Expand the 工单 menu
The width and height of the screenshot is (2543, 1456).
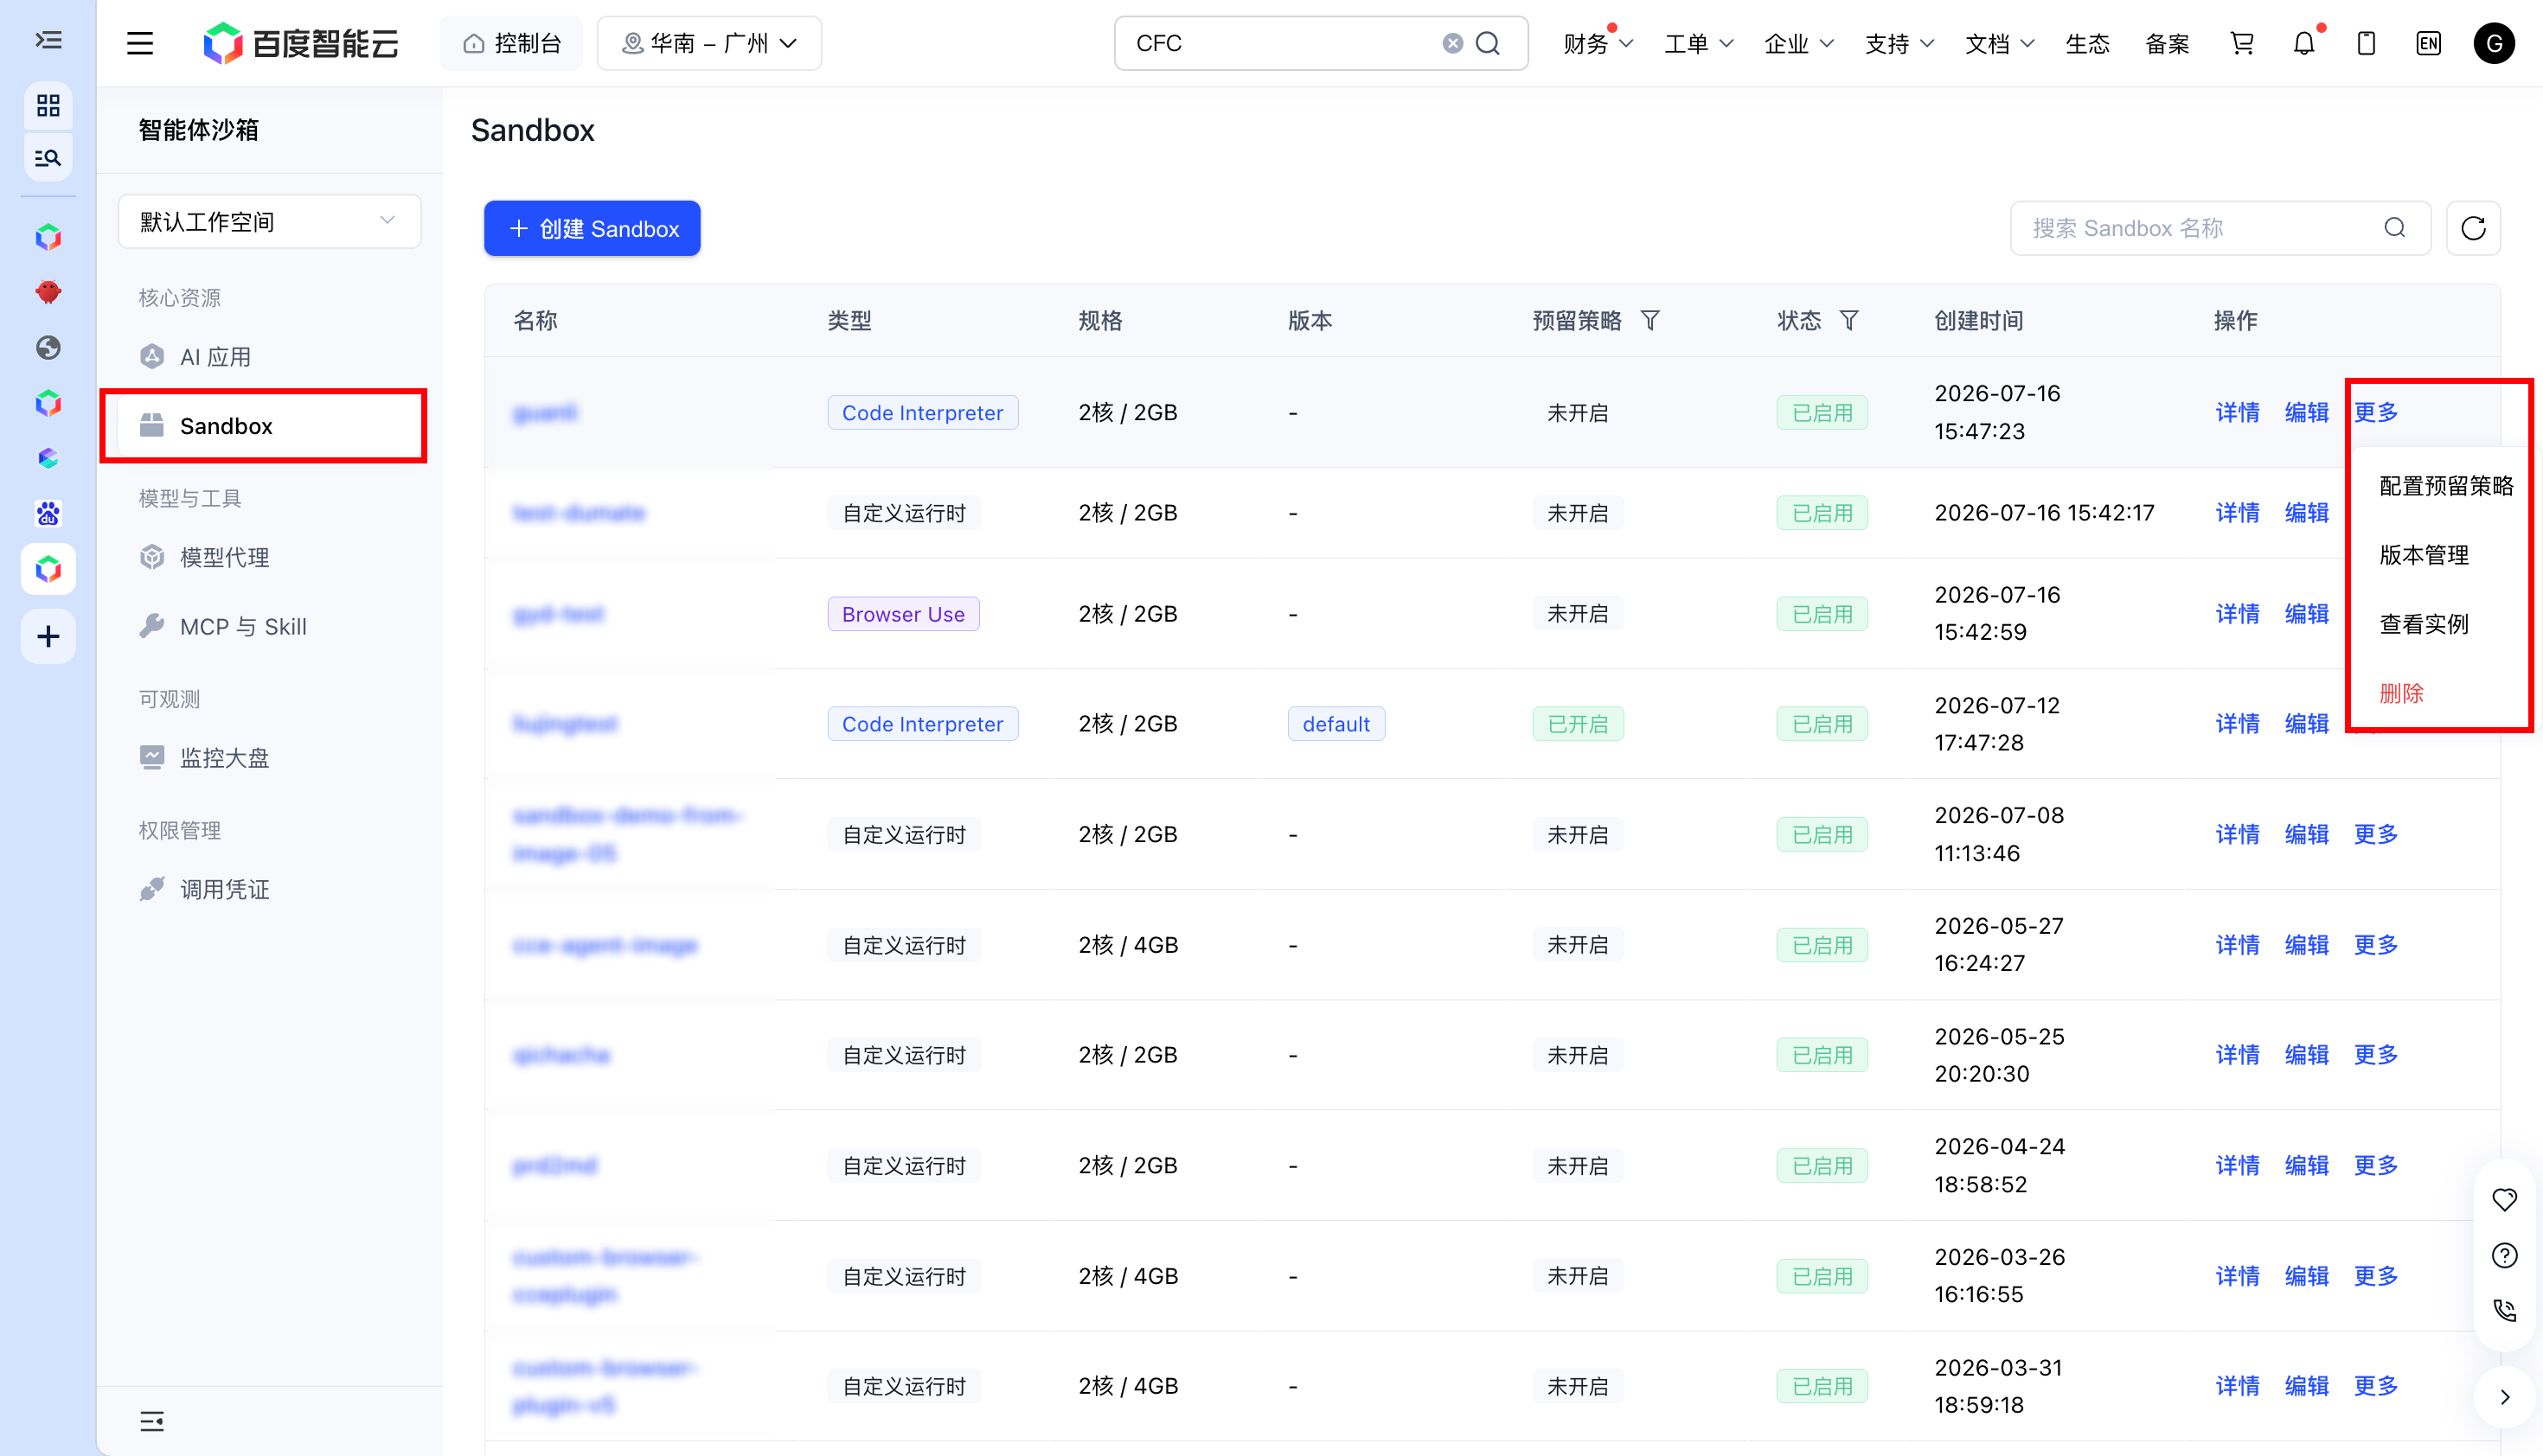[1698, 43]
